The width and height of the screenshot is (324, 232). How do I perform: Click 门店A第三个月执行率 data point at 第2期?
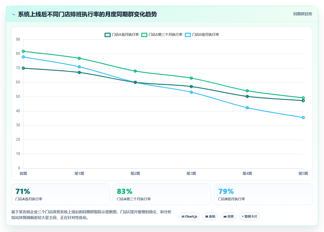pos(135,71)
